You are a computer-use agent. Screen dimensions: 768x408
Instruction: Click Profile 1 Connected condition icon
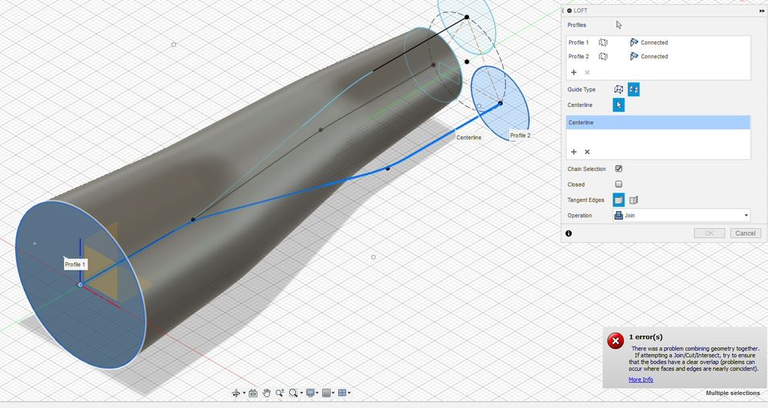633,42
